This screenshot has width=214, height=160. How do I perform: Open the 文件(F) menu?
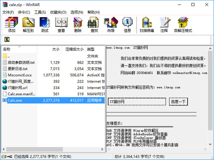[x=8, y=12]
